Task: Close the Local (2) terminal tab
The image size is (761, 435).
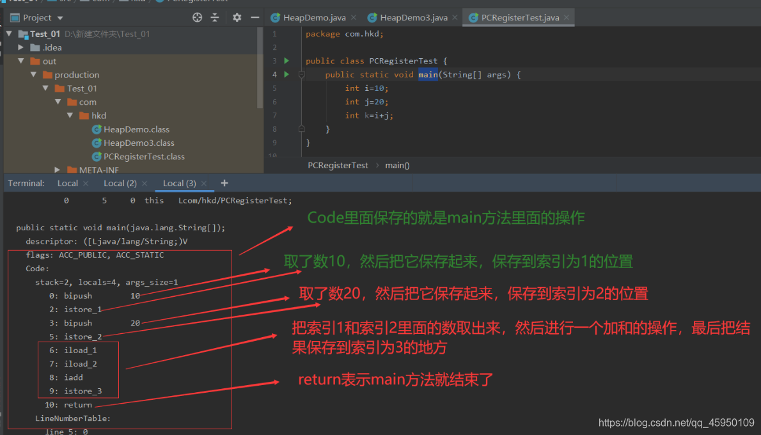Action: click(145, 183)
